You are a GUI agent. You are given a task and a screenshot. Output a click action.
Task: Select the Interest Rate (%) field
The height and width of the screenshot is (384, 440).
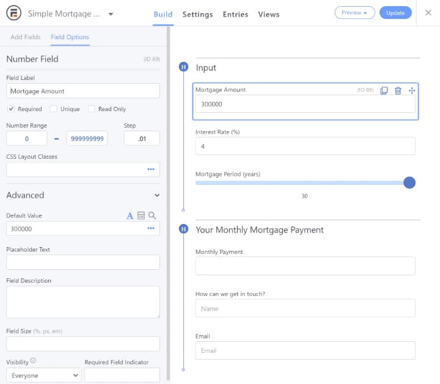(306, 146)
